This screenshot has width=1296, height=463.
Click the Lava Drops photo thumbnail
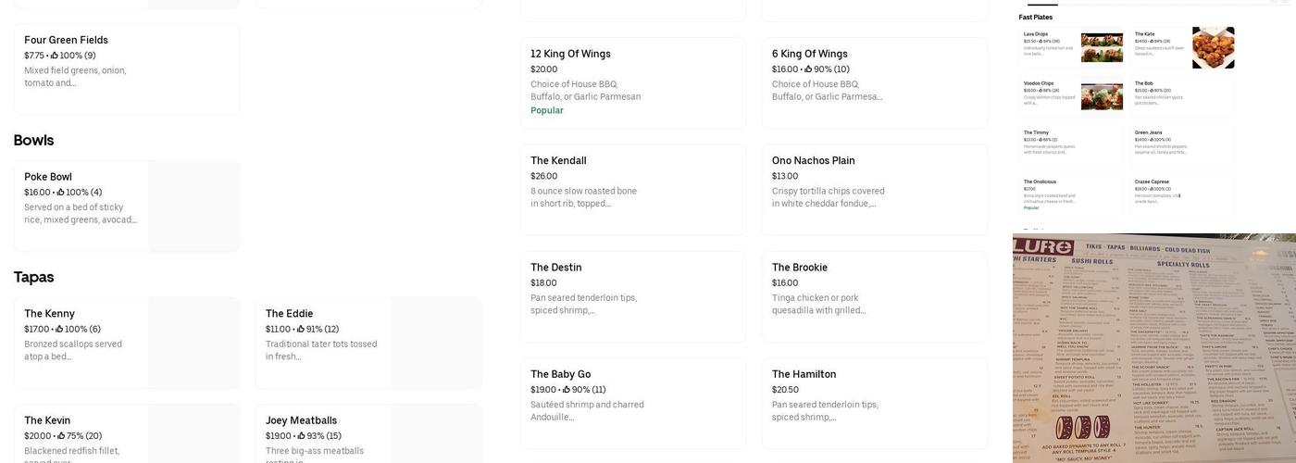1102,47
